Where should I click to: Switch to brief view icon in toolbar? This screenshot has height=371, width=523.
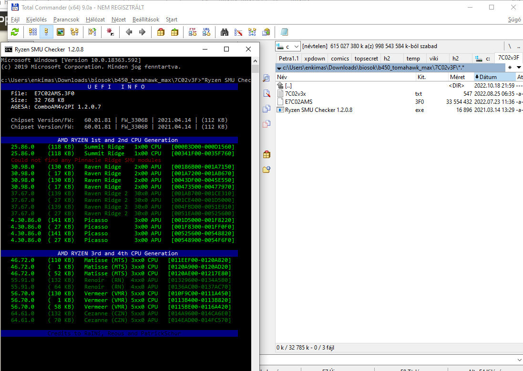(x=33, y=32)
